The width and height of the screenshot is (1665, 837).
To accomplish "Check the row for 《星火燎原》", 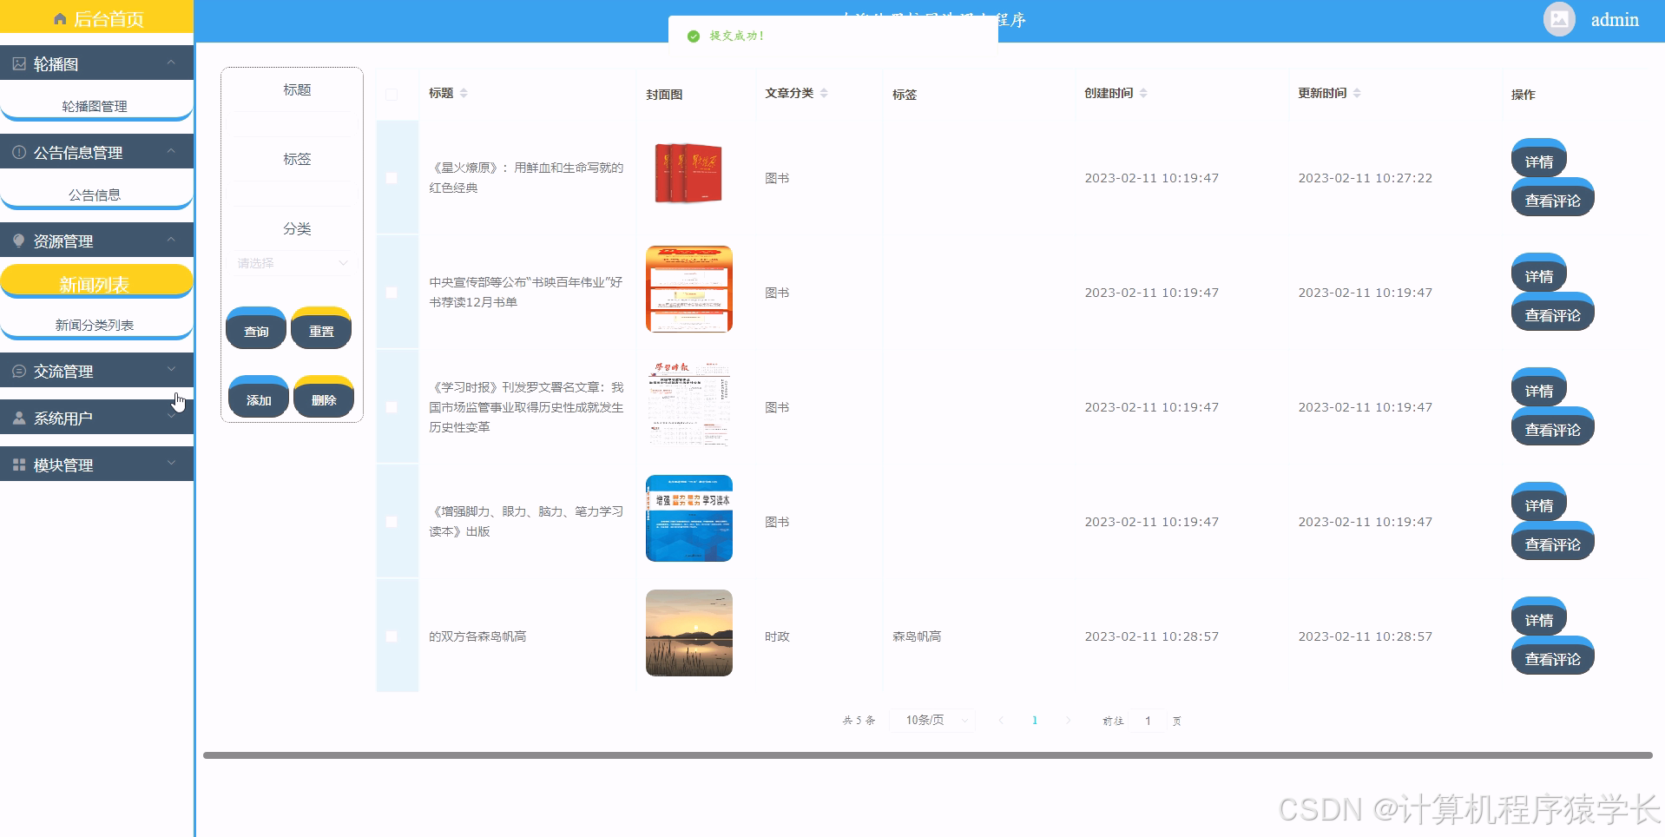I will click(392, 178).
